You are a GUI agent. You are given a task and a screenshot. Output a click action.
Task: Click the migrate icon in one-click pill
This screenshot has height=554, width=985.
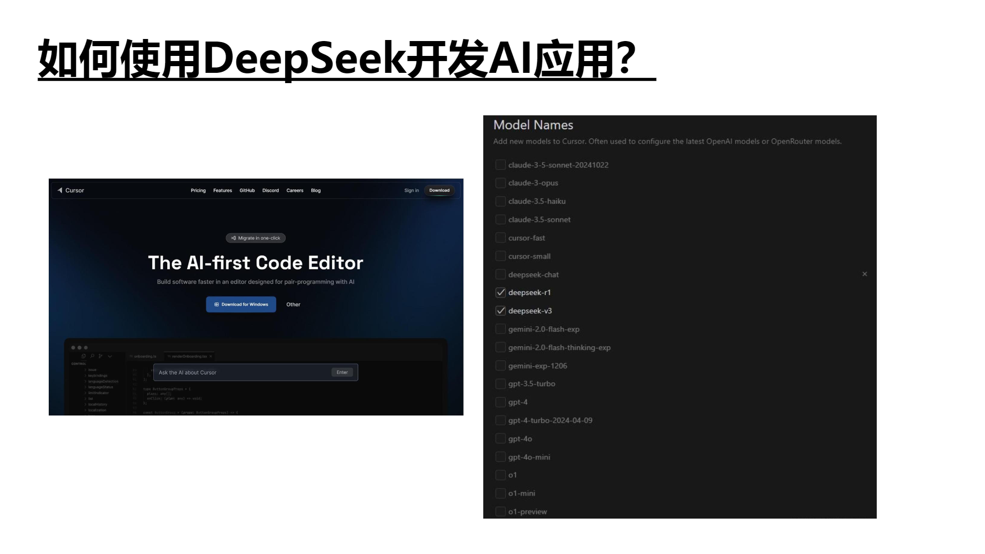pyautogui.click(x=233, y=238)
